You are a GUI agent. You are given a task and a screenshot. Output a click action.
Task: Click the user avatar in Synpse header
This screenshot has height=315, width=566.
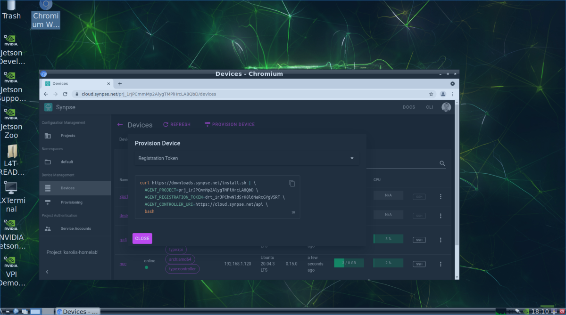click(x=446, y=107)
